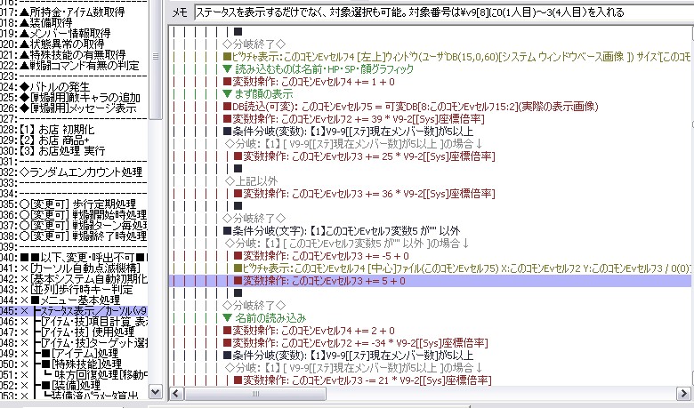Select list row 029 お店 商品+
Screen dimensions: 694x408
tap(74, 140)
